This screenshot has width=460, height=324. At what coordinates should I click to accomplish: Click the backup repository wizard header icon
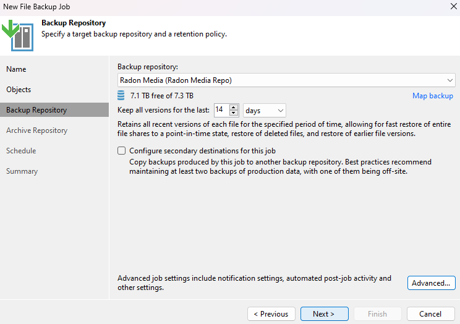(17, 35)
